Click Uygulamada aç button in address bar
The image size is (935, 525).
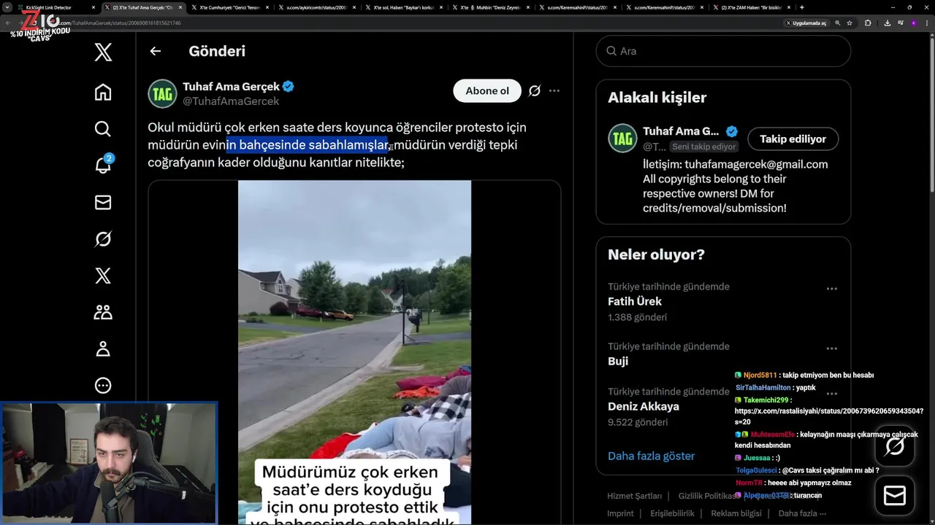(806, 23)
